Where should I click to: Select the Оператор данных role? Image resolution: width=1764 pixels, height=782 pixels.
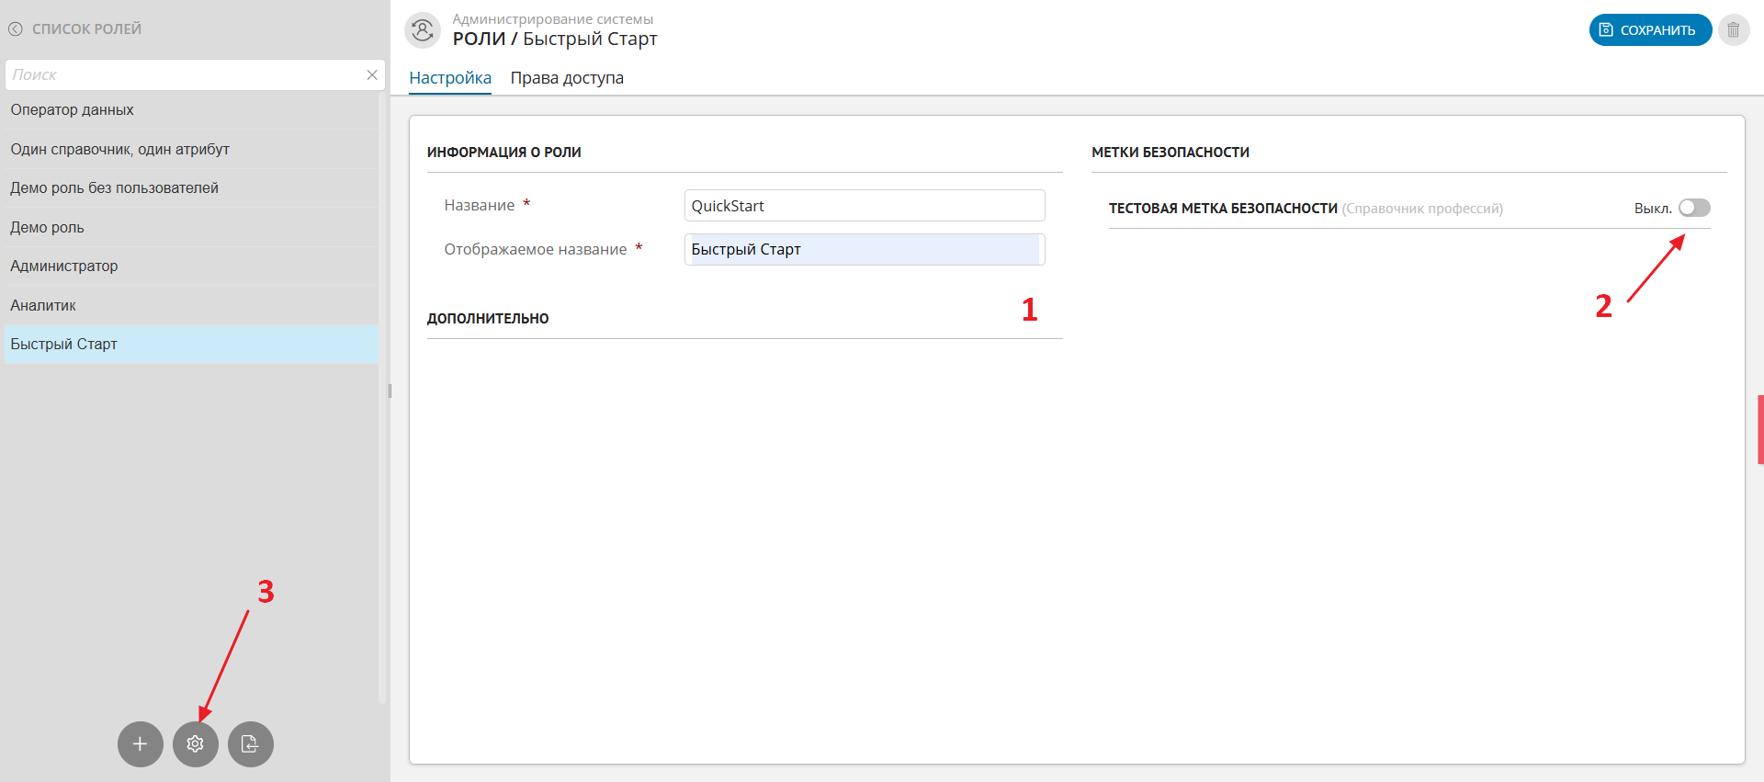[x=73, y=110]
